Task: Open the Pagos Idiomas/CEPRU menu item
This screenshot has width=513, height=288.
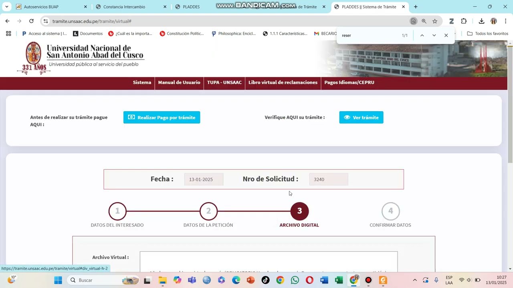Action: [349, 82]
